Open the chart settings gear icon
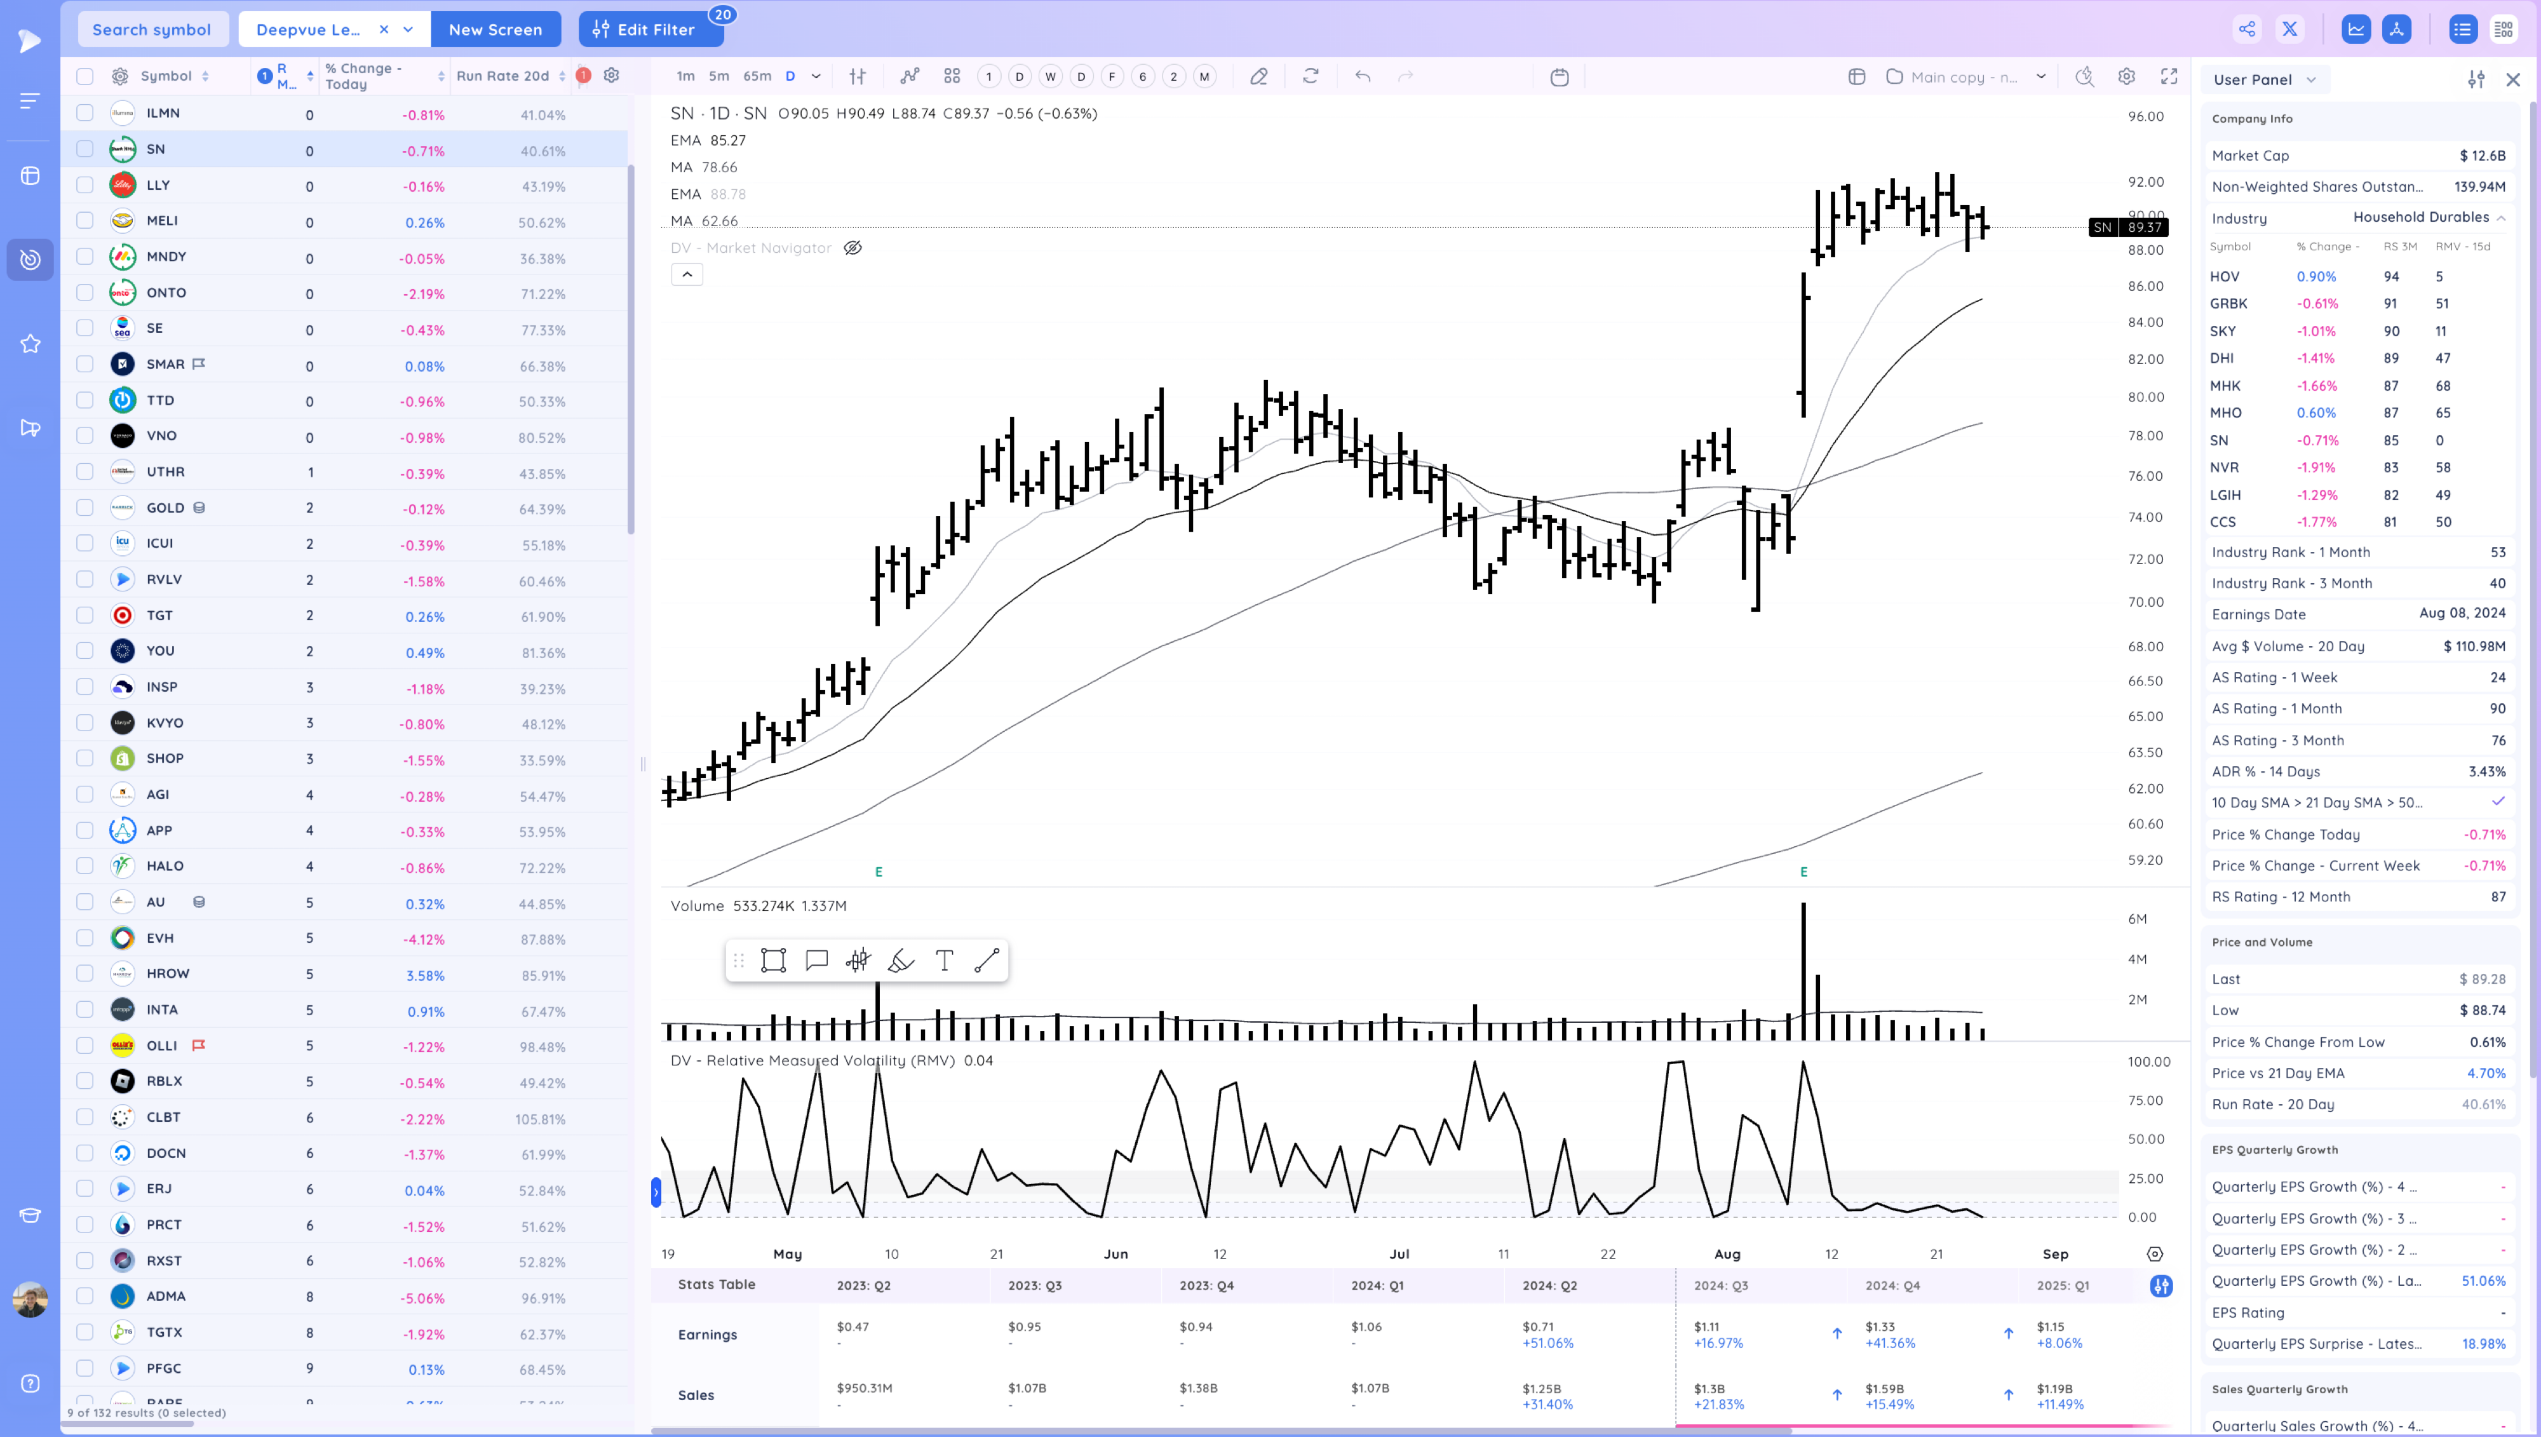This screenshot has width=2541, height=1437. pyautogui.click(x=2127, y=76)
